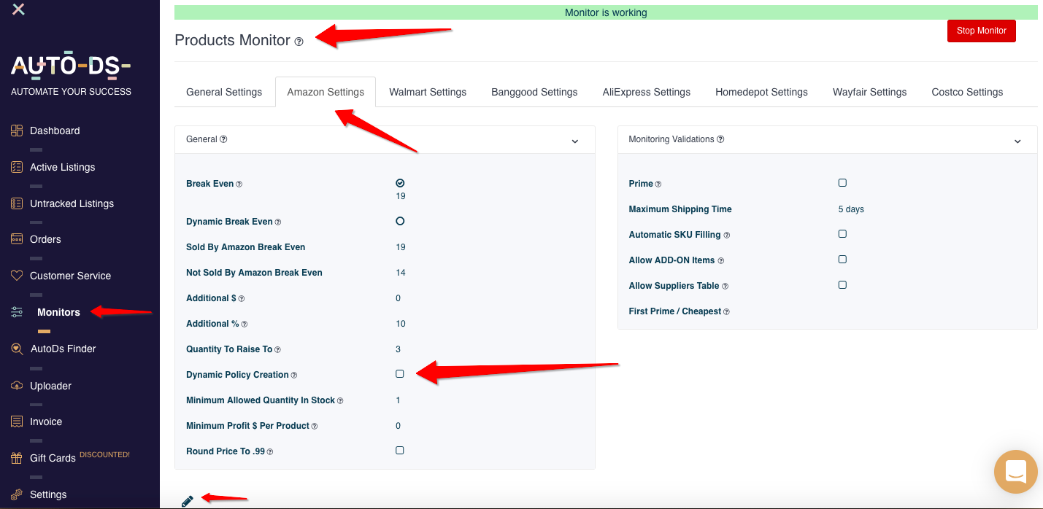This screenshot has height=509, width=1043.
Task: Click the Untracked Listings sidebar icon
Action: coord(17,203)
